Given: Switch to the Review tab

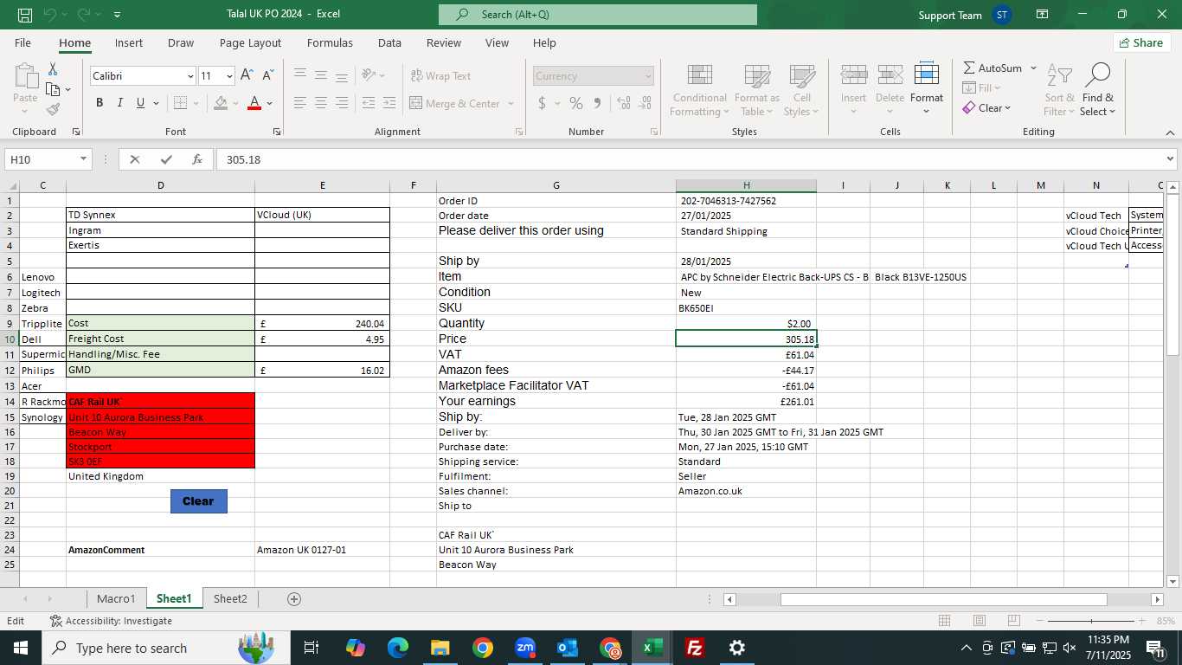Looking at the screenshot, I should (x=444, y=42).
